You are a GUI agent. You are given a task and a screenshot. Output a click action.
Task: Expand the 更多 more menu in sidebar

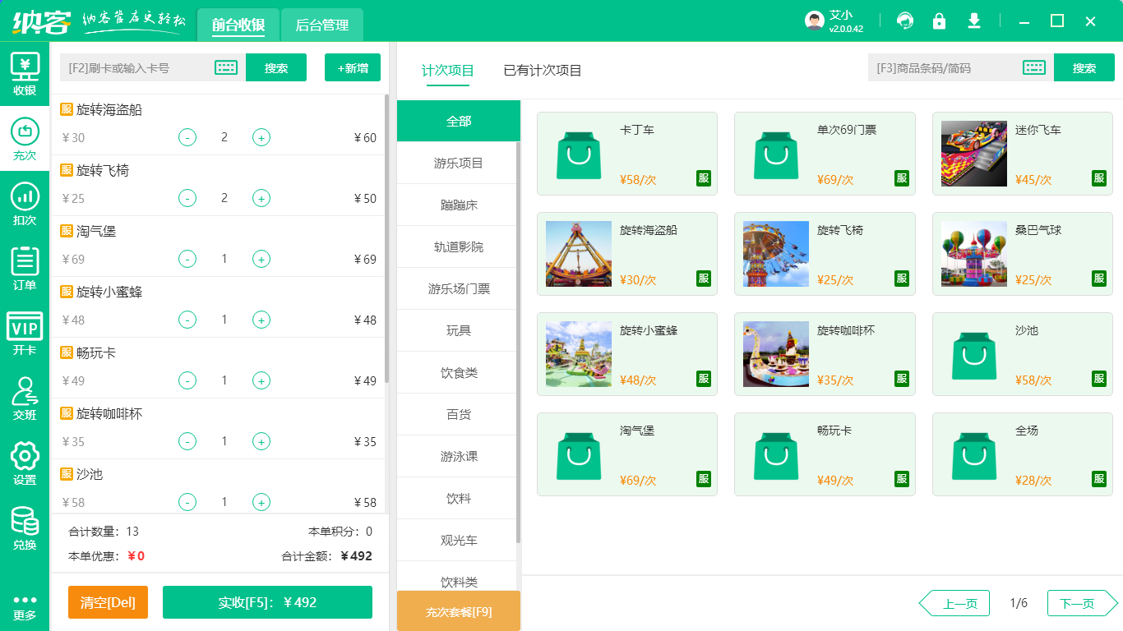point(25,606)
